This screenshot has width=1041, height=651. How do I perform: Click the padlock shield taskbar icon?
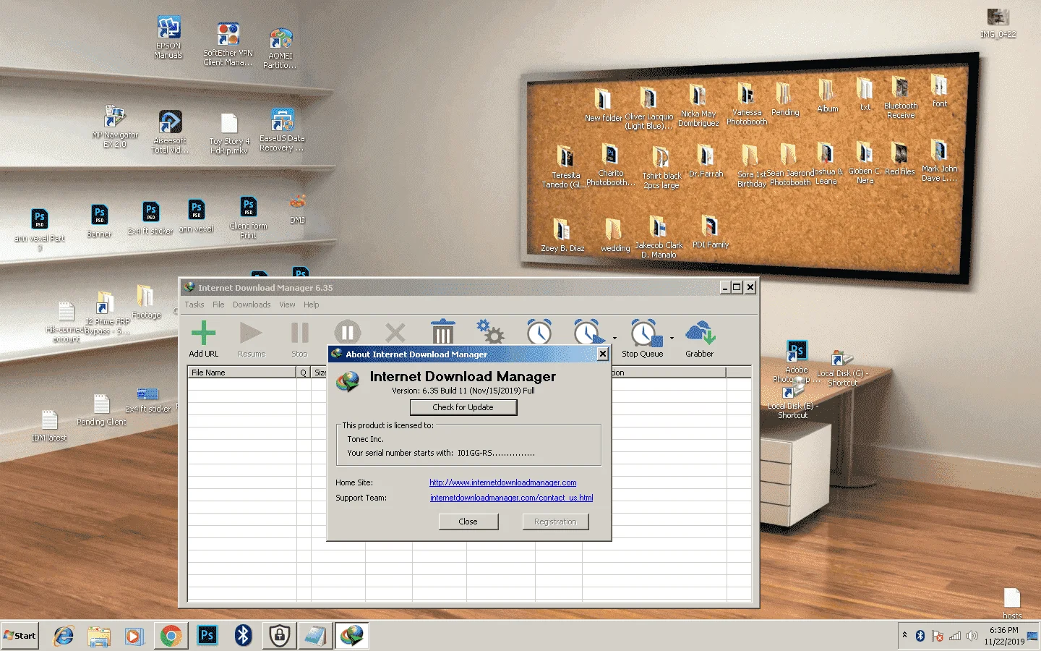click(x=279, y=636)
